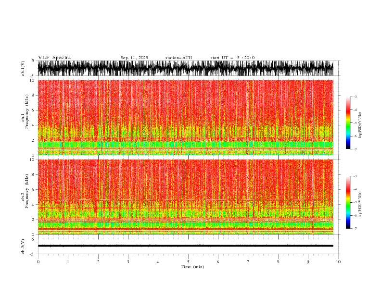Click the "8" kHz tick on ch.1 frequency axis

point(33,95)
